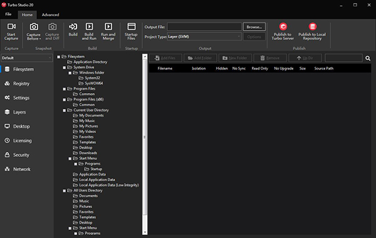Screen dimensions: 376x238
Task: Click the Build and Run icon
Action: pos(89,26)
